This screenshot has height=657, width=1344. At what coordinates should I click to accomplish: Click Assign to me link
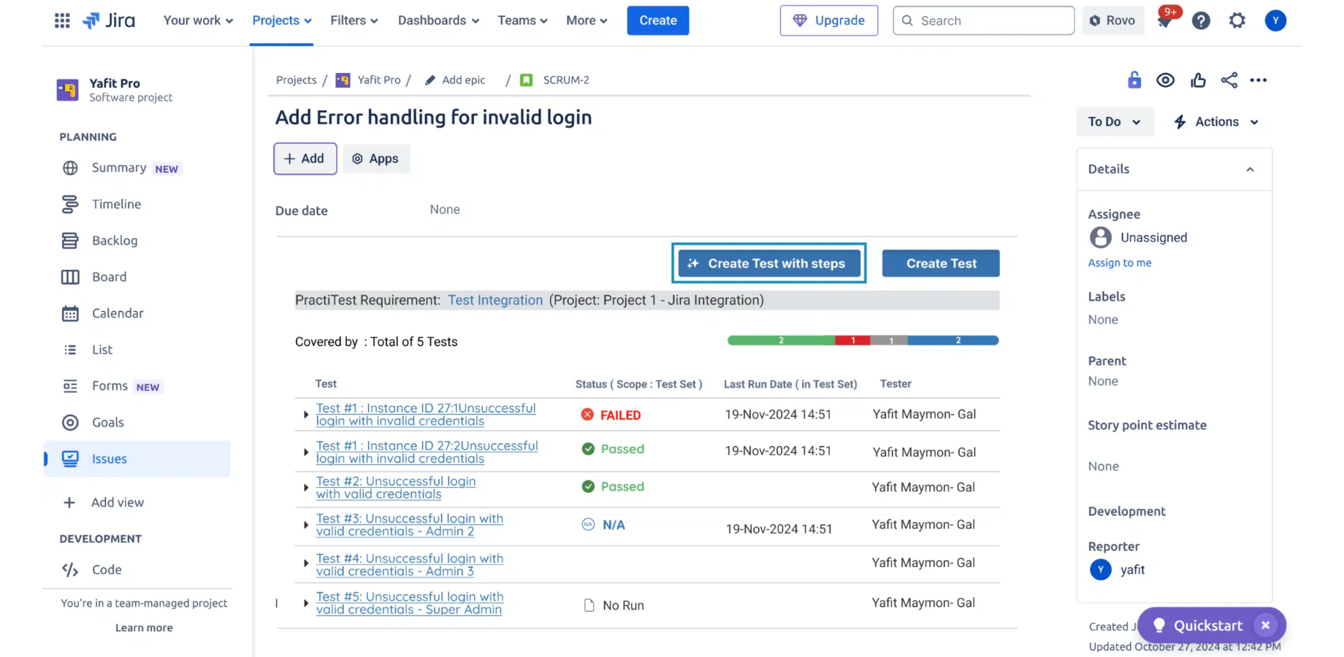click(x=1119, y=263)
